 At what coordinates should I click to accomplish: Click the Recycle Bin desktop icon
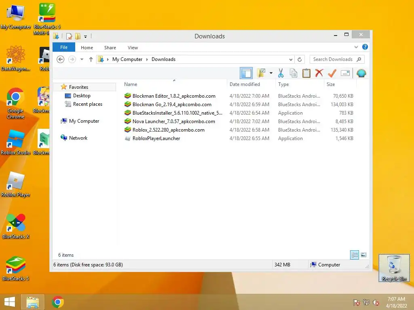[x=394, y=268]
